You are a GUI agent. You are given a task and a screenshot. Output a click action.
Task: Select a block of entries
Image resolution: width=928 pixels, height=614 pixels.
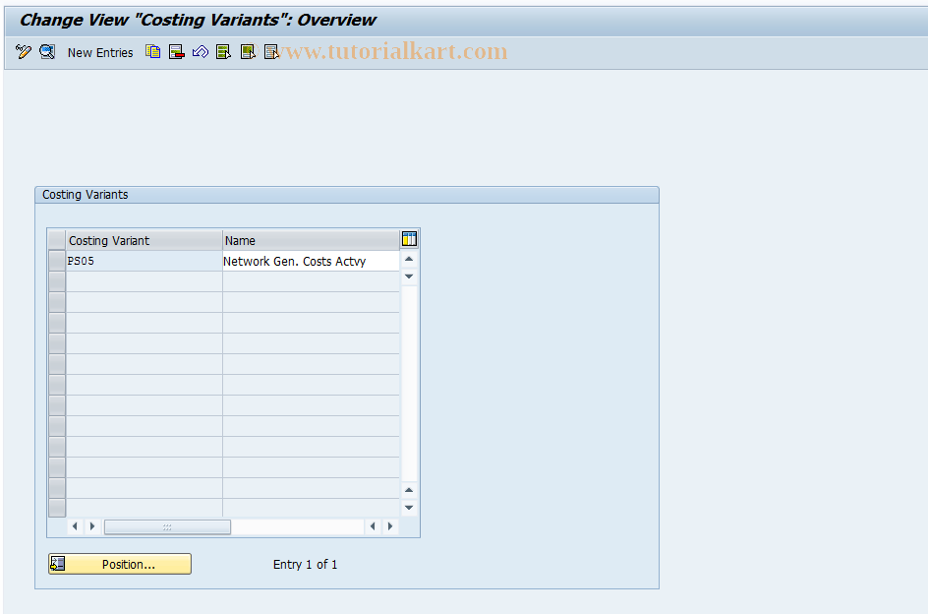[x=247, y=52]
